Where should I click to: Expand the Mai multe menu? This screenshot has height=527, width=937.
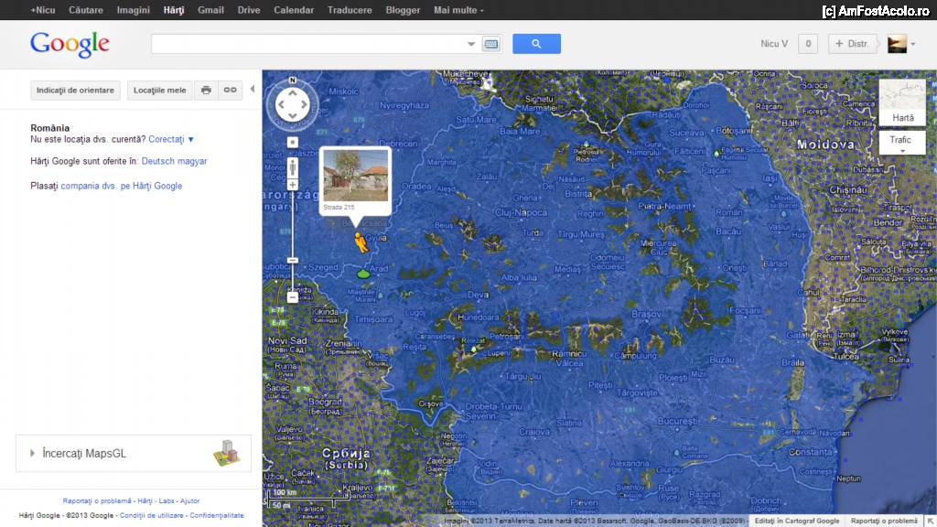(458, 10)
